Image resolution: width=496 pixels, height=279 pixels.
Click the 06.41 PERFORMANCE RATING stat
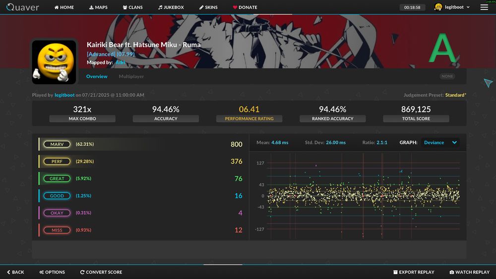click(249, 113)
